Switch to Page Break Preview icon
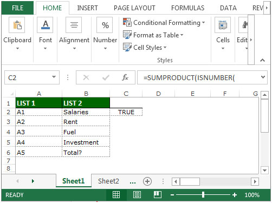This screenshot has width=272, height=203. [x=158, y=195]
